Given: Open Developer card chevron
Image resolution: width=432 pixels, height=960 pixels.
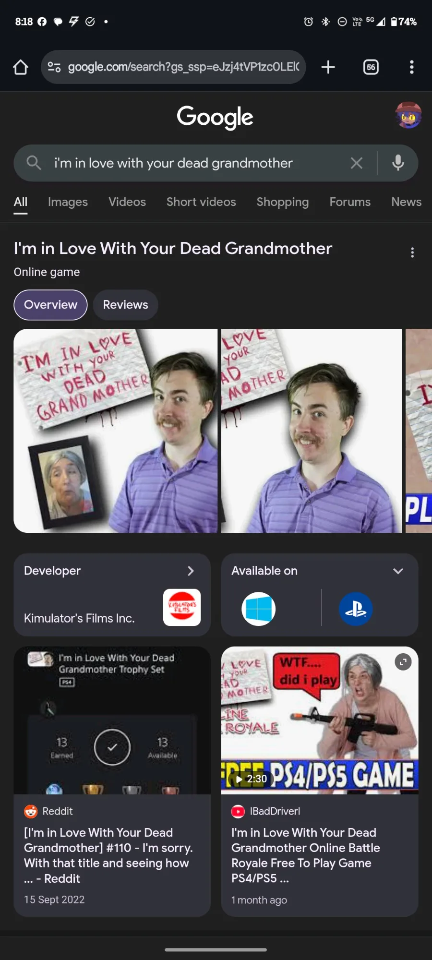Looking at the screenshot, I should [x=191, y=571].
